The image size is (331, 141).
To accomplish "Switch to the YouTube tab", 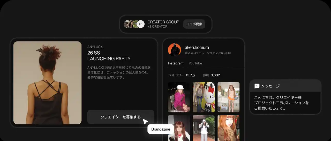I will click(x=195, y=63).
